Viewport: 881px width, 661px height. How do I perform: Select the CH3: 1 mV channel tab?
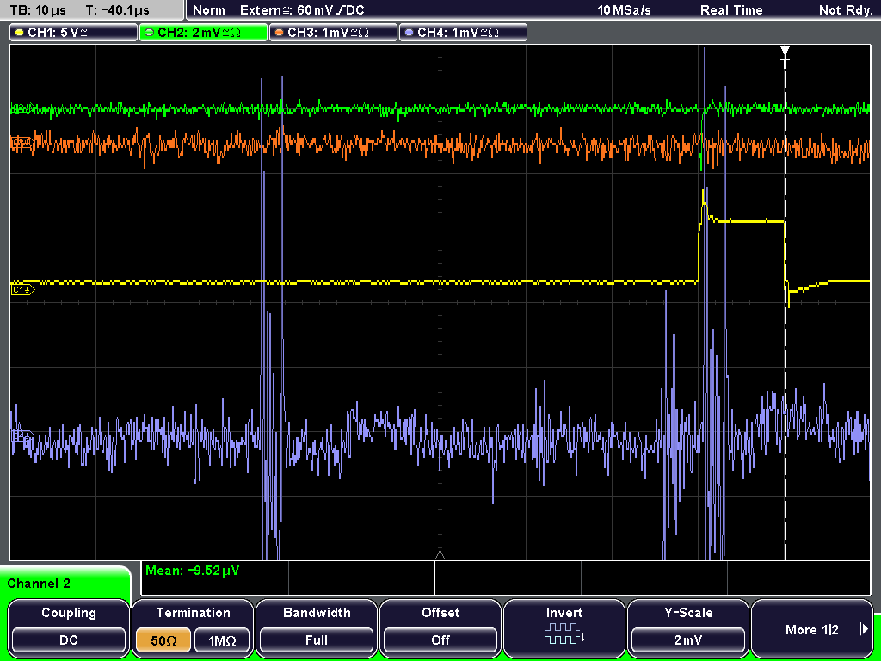pos(333,33)
